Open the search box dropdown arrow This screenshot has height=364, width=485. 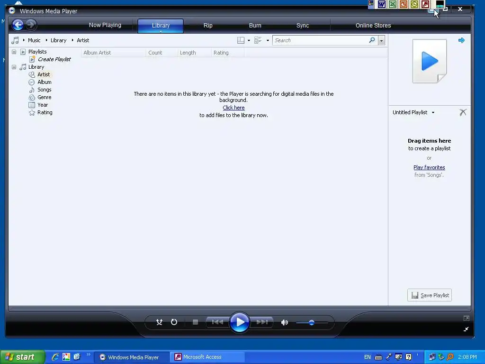point(381,40)
